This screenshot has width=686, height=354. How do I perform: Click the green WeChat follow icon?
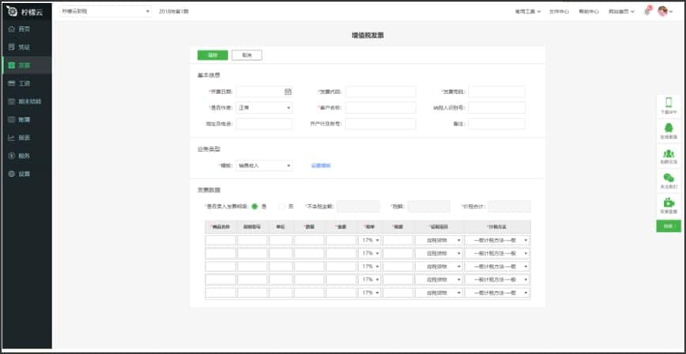669,179
